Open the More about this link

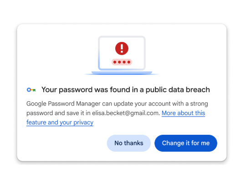pyautogui.click(x=184, y=113)
